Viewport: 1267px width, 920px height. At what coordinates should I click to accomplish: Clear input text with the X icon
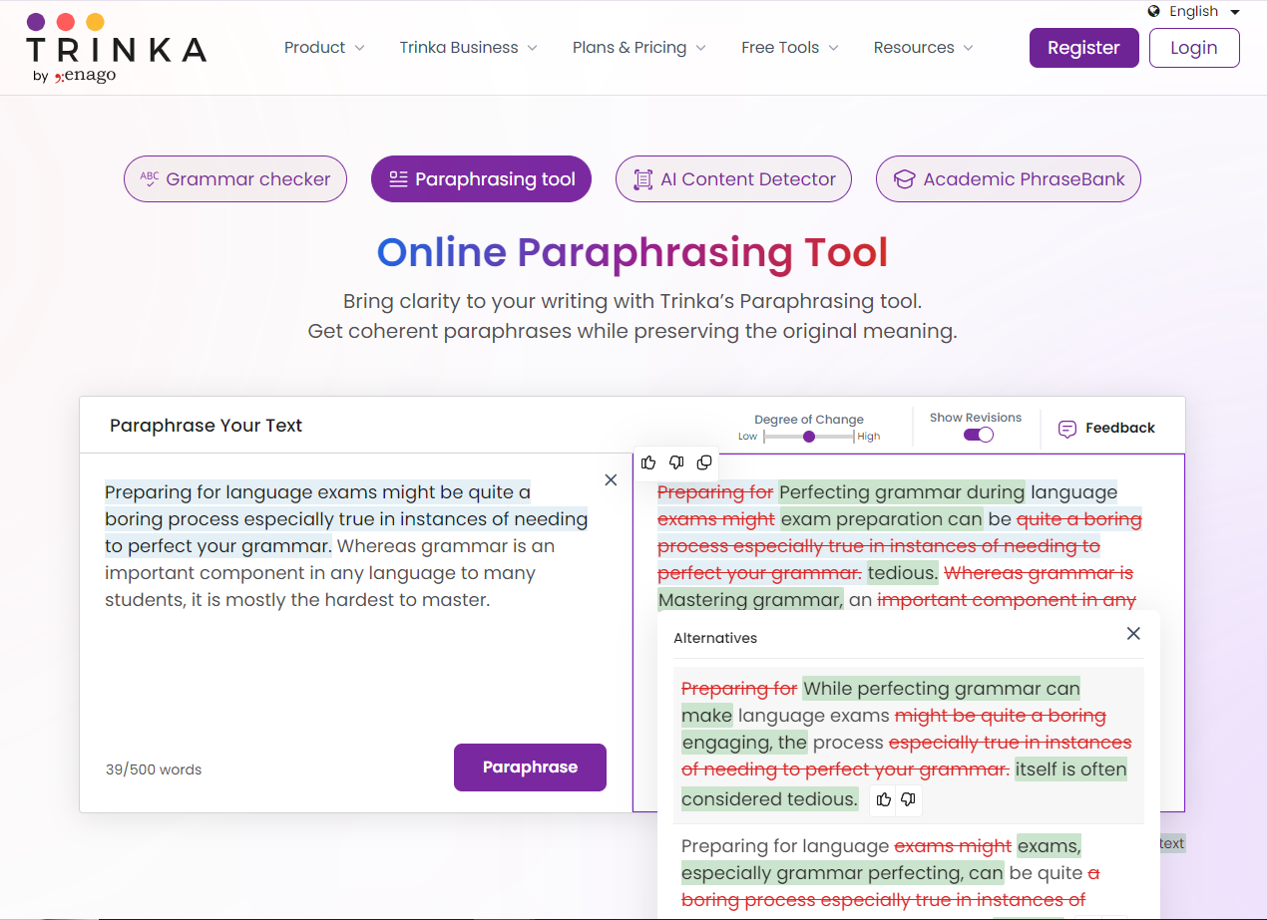click(x=611, y=479)
